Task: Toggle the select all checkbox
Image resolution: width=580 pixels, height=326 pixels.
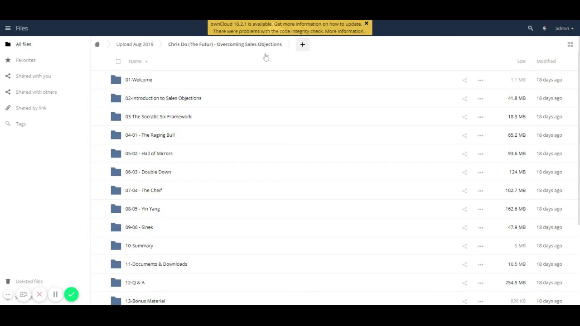Action: [118, 61]
